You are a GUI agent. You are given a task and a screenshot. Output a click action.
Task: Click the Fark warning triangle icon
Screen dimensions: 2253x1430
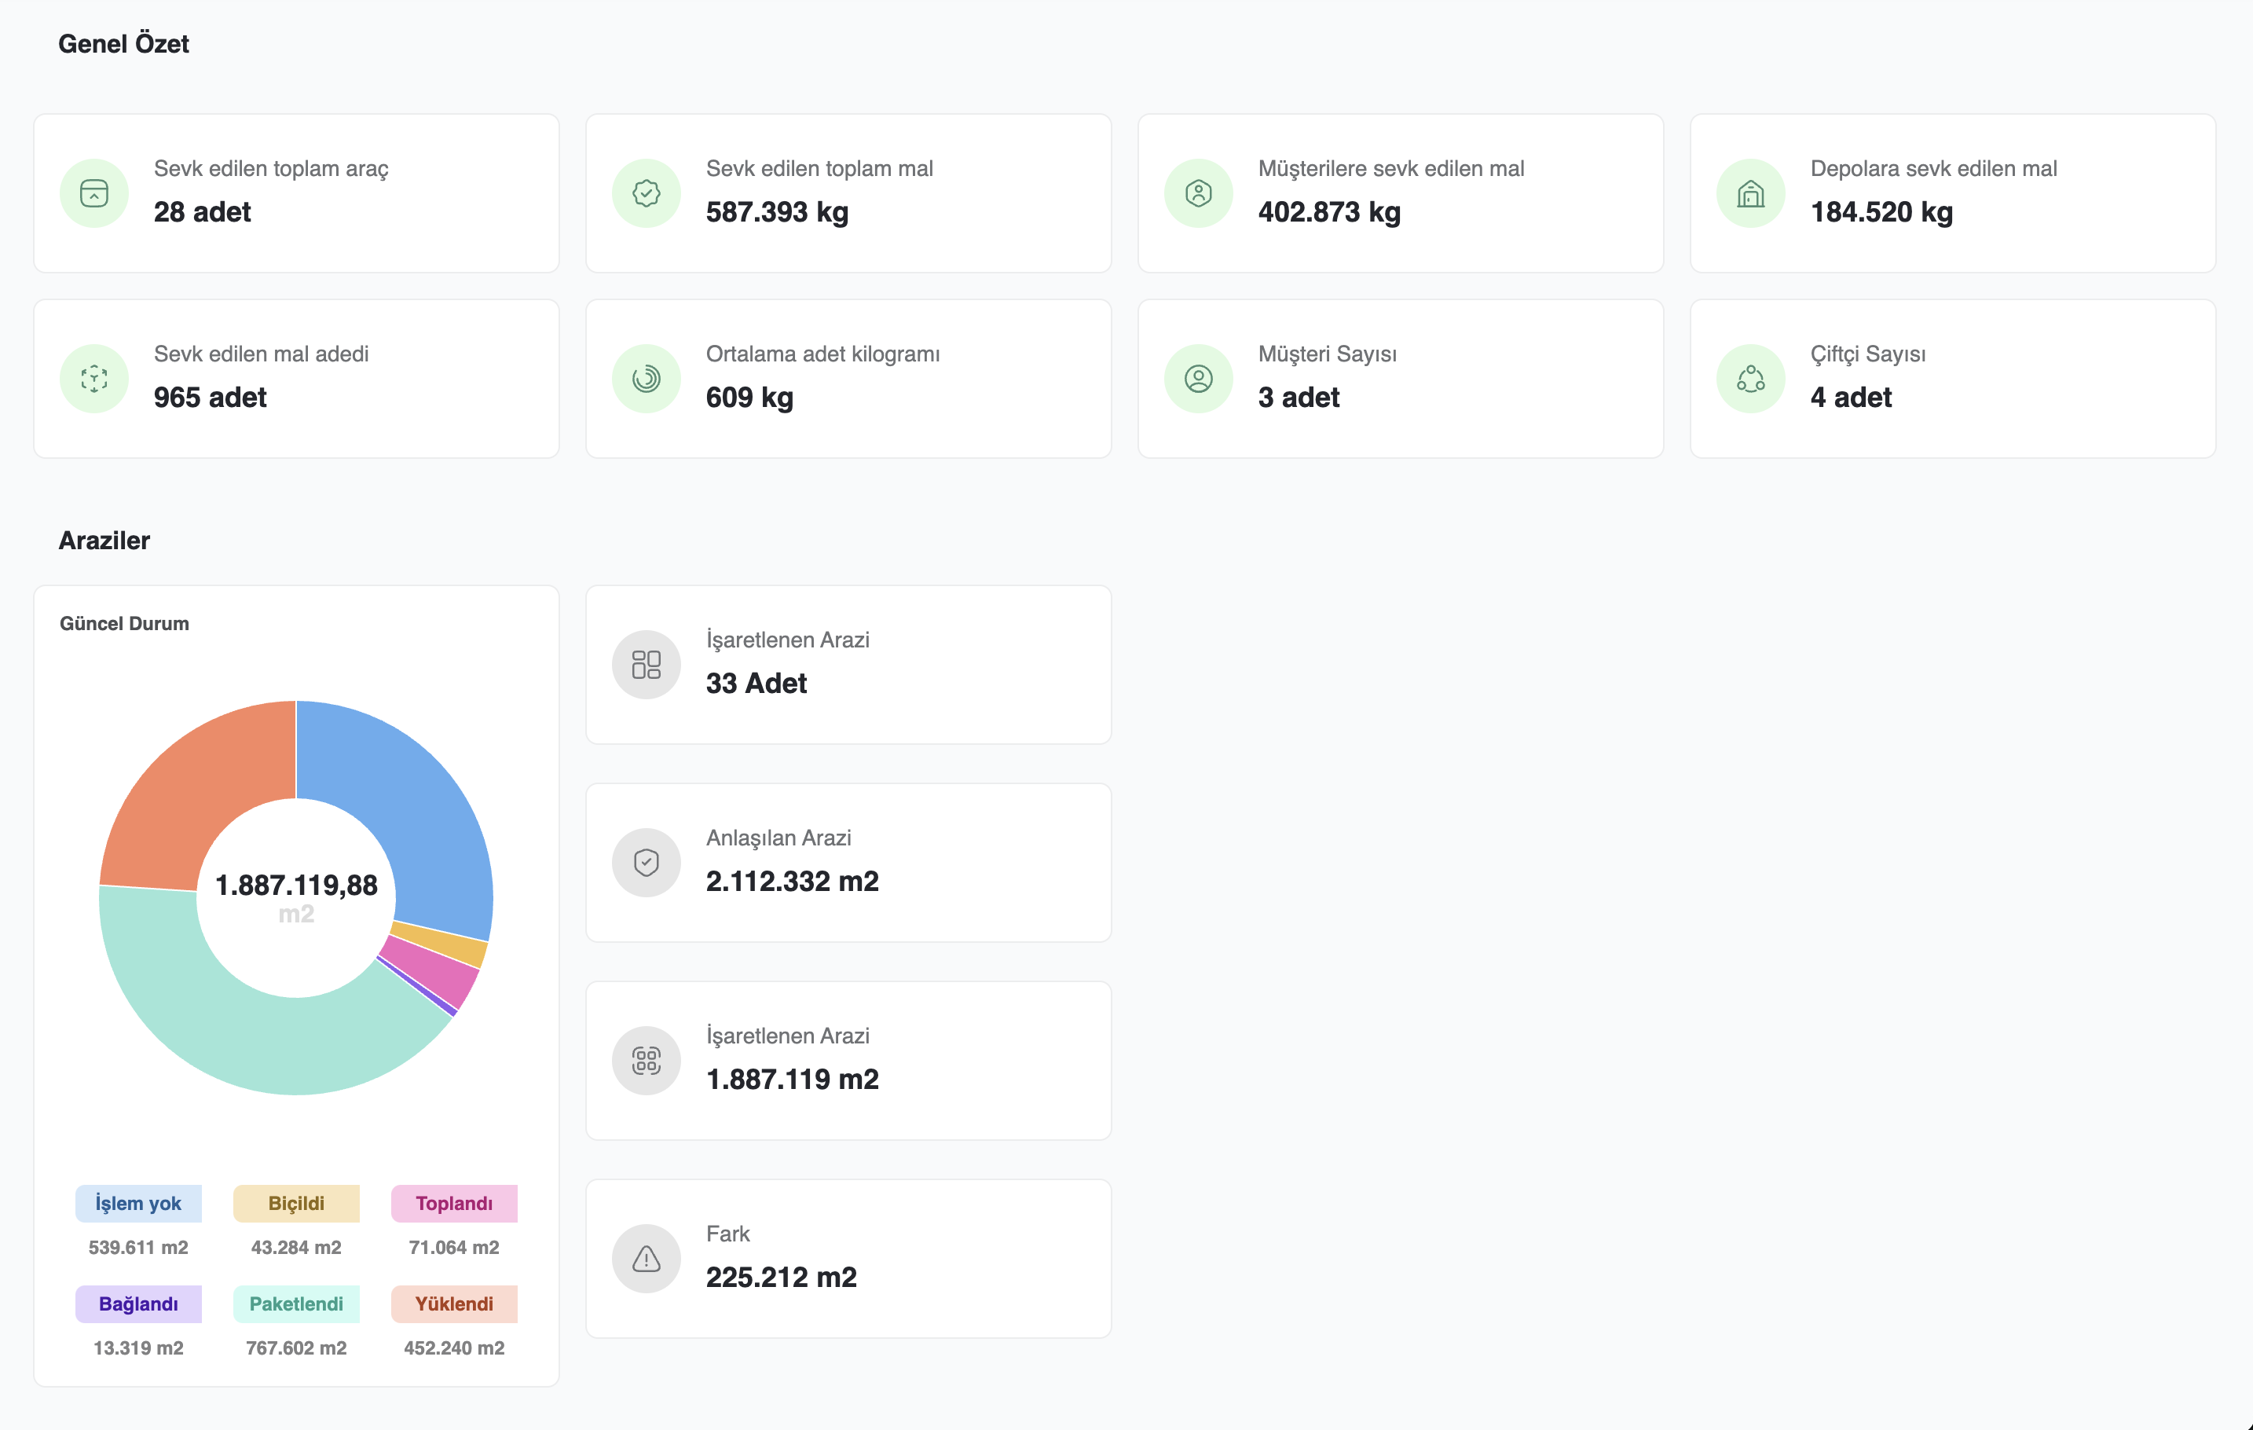pyautogui.click(x=647, y=1259)
